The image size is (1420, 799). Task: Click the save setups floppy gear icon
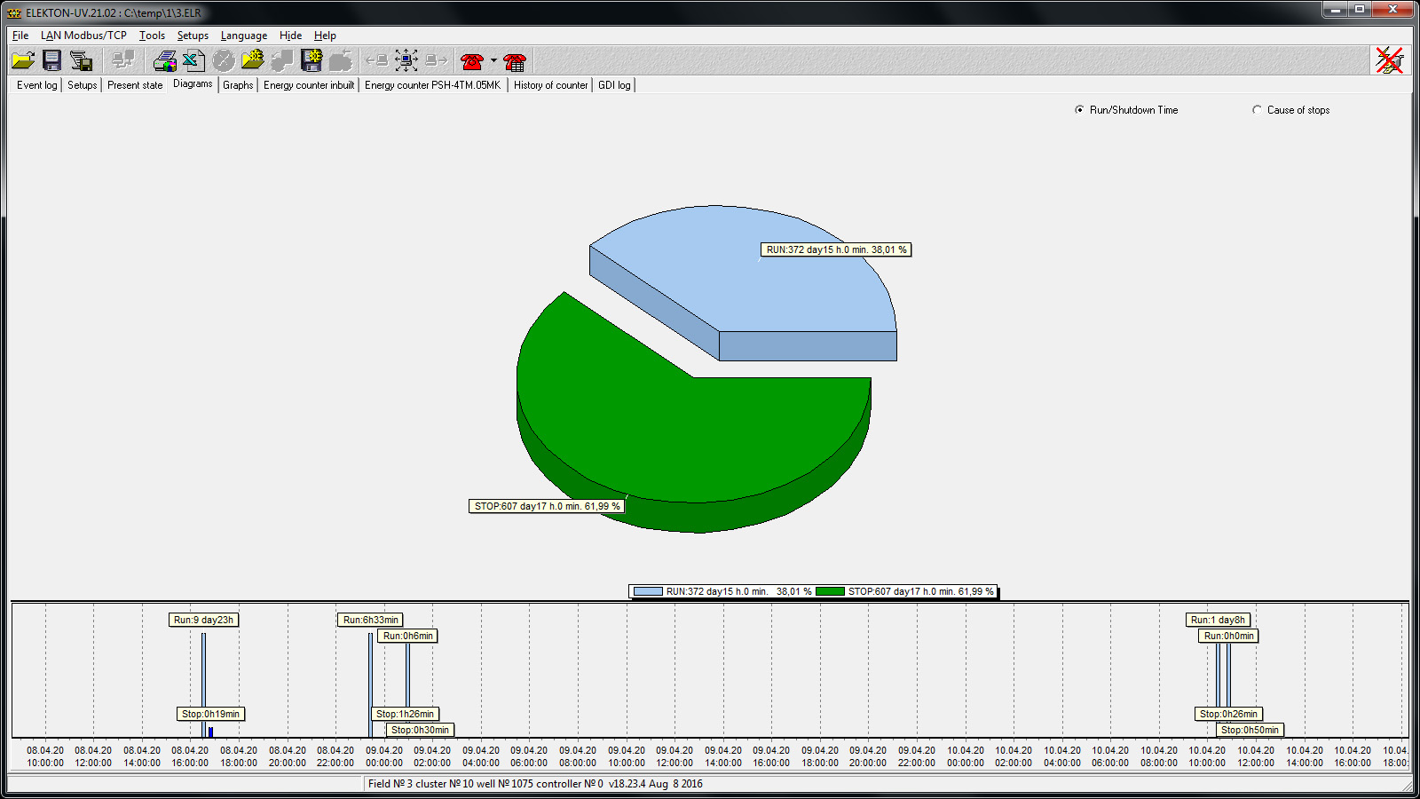click(312, 60)
